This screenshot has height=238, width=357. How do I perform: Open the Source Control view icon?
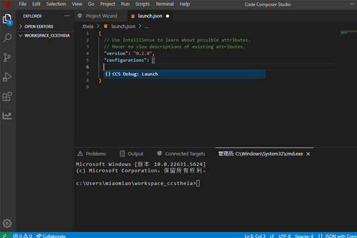pos(7,57)
